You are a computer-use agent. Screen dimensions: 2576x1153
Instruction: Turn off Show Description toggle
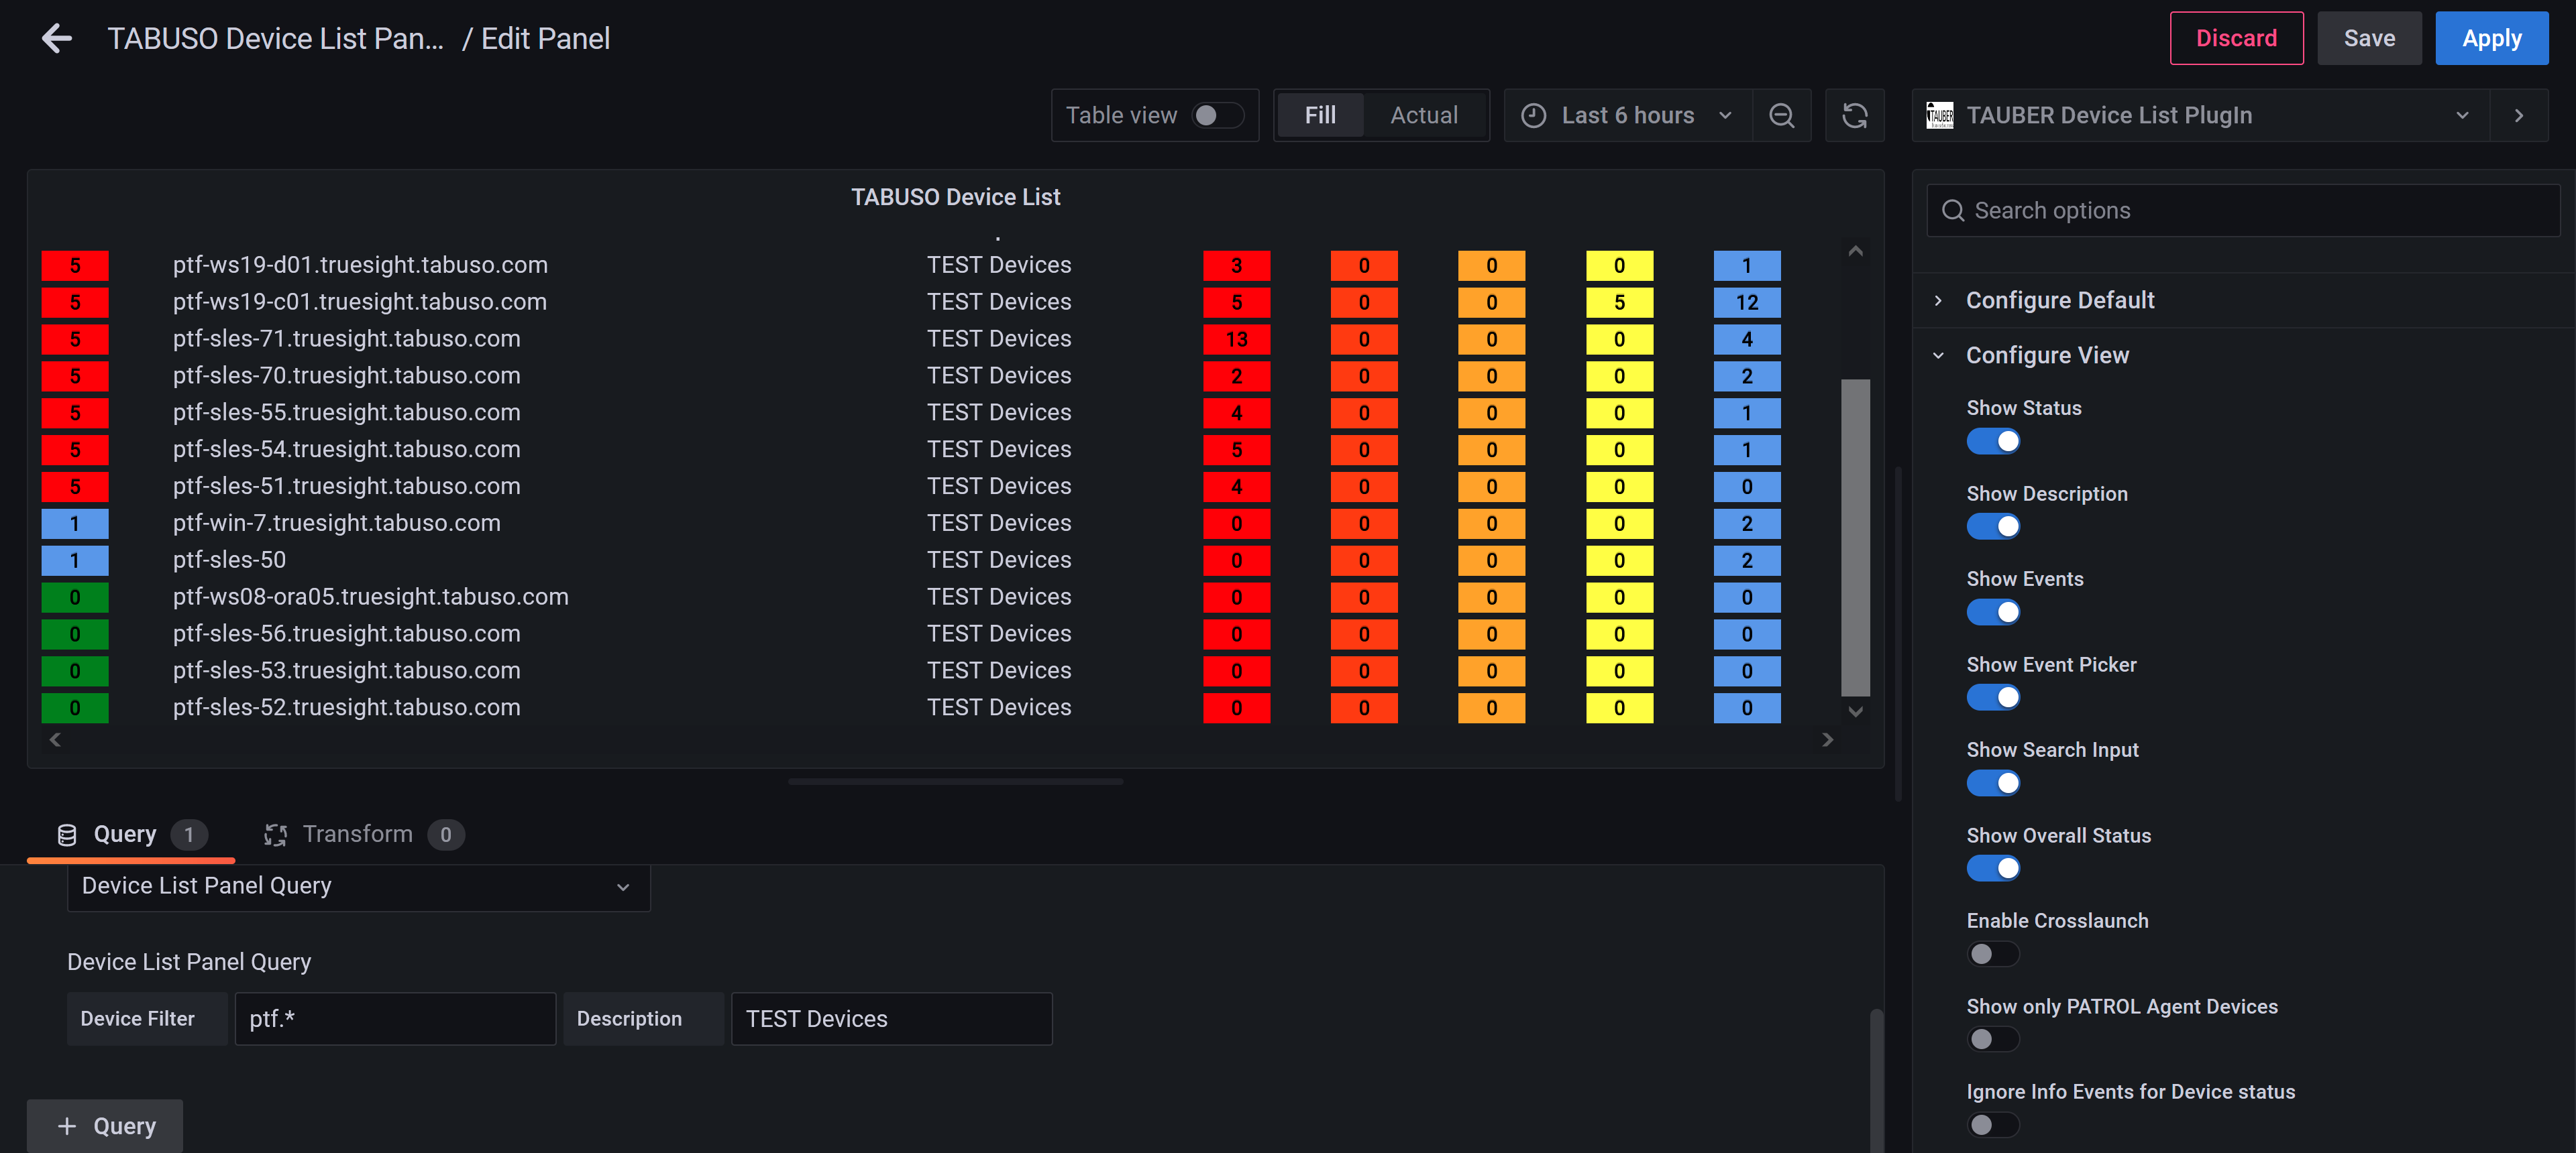coord(1993,526)
